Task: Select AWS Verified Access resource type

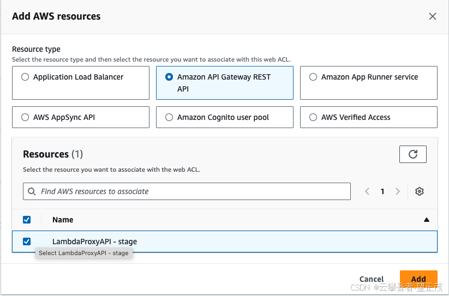Action: pyautogui.click(x=313, y=117)
